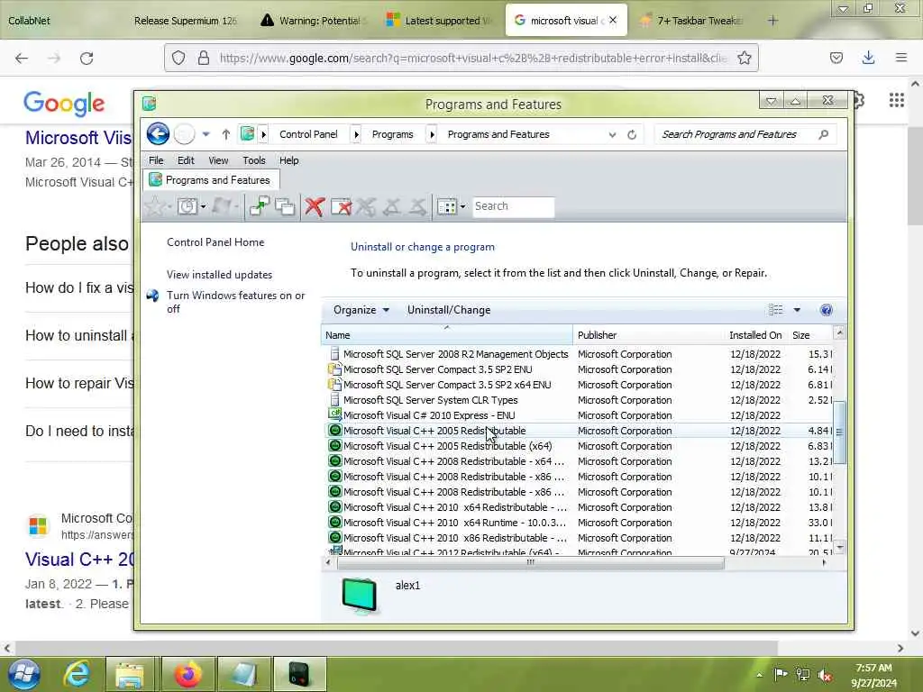Screen dimensions: 923x692
Task: Open the layout toolbar icon dropdown arrow
Action: pyautogui.click(x=462, y=206)
